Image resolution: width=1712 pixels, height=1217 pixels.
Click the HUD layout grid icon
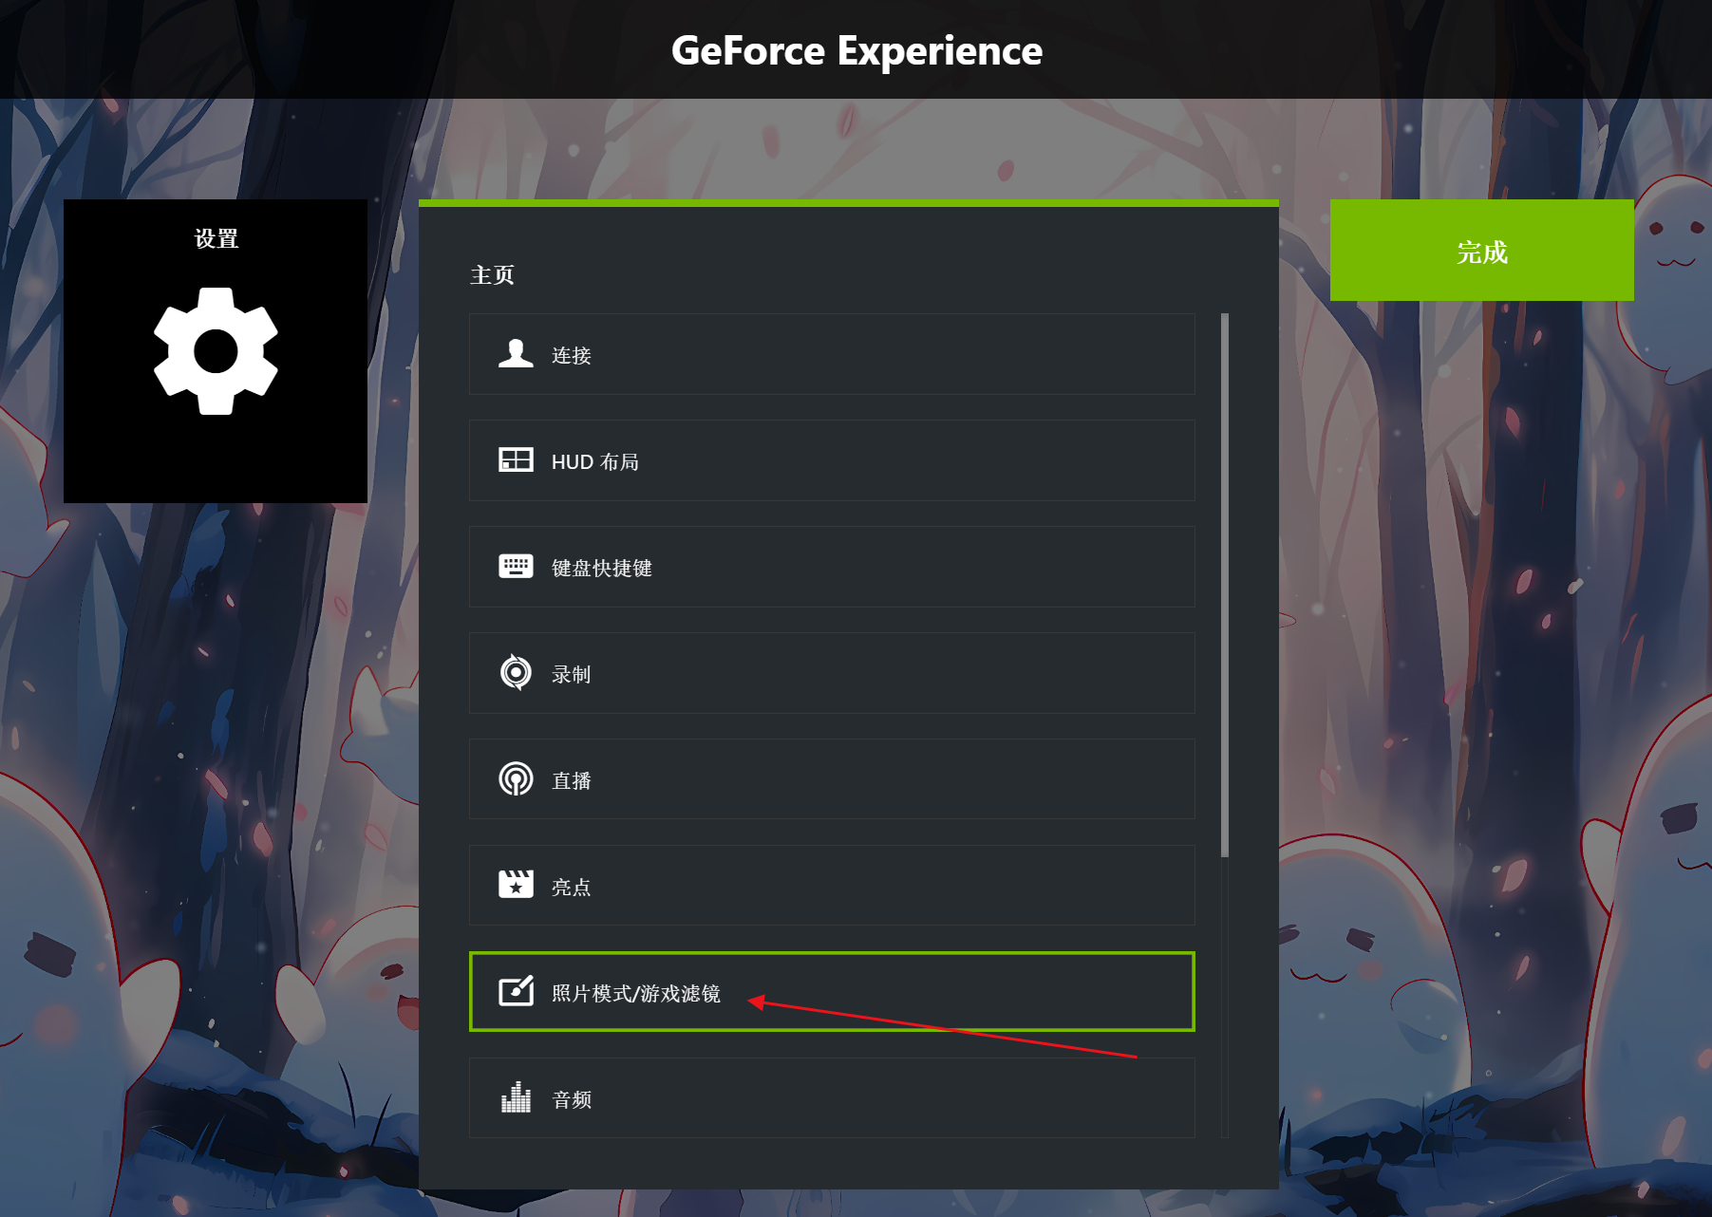point(516,460)
